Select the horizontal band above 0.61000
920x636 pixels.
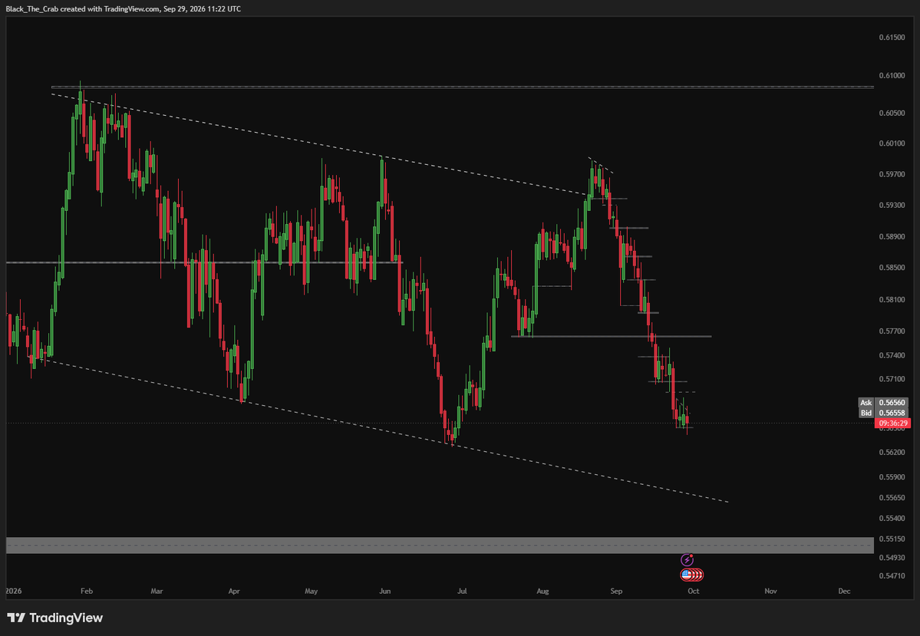(463, 87)
